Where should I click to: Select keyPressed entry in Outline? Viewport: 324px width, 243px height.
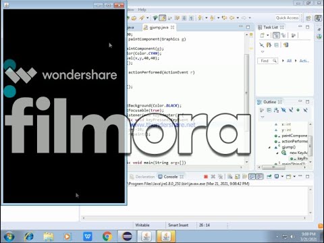302,159
